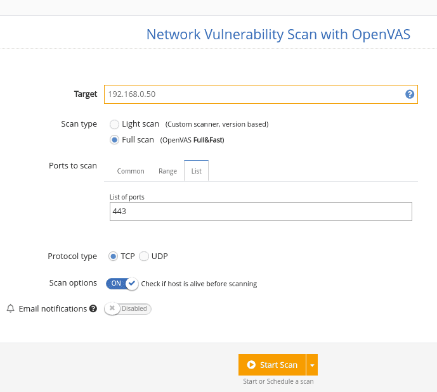Viewport: 437px width, 392px height.
Task: Choose the UDP protocol type
Action: [144, 256]
